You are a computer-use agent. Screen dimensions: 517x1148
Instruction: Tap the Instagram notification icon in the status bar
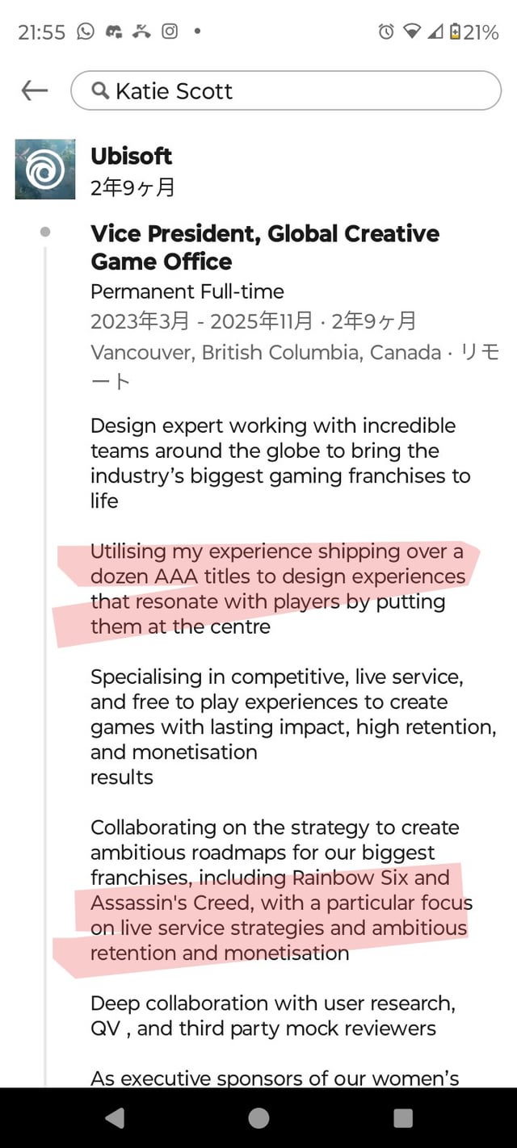[170, 31]
